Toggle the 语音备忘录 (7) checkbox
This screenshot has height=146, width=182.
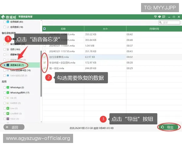click(x=5, y=65)
